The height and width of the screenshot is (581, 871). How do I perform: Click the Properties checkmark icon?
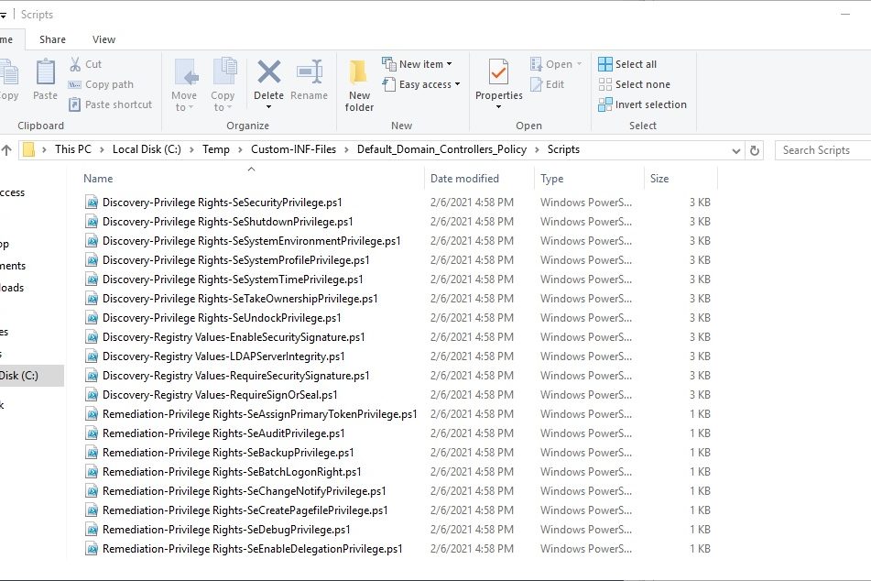tap(498, 72)
